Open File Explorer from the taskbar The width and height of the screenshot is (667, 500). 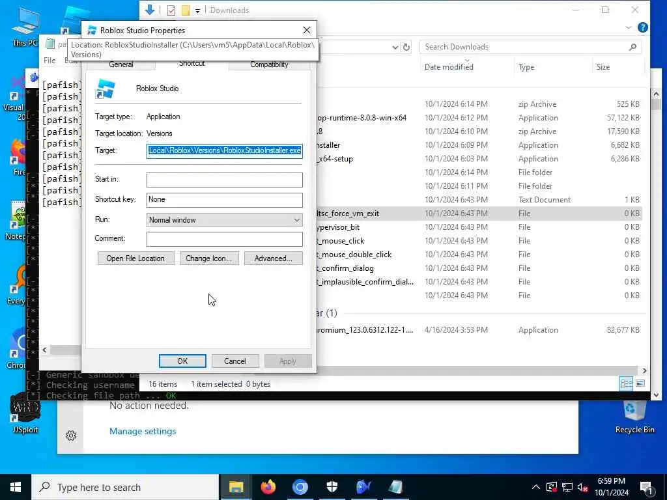click(x=236, y=487)
